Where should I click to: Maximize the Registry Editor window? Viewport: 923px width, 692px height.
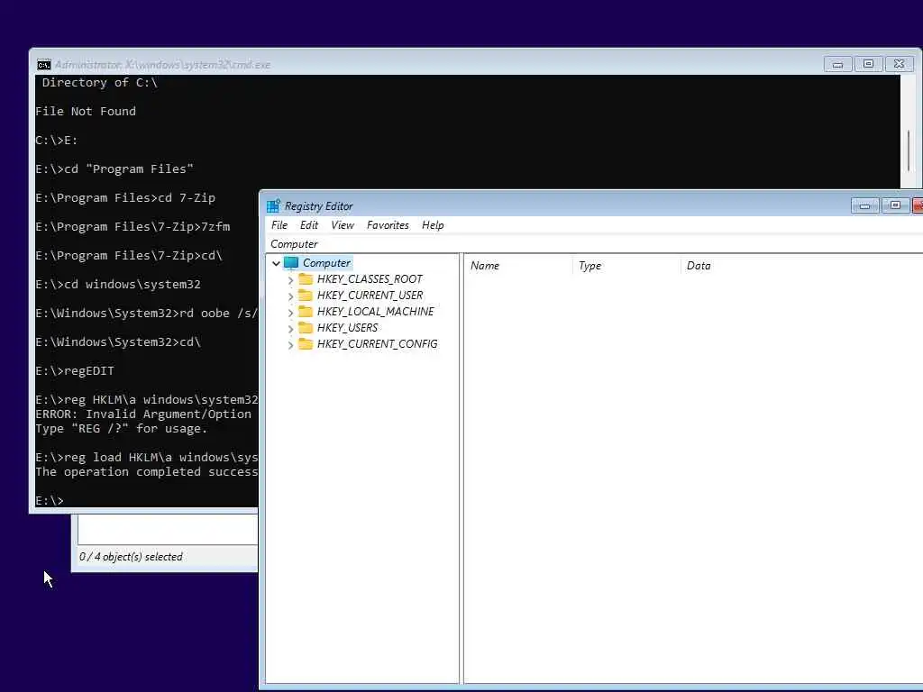point(895,205)
